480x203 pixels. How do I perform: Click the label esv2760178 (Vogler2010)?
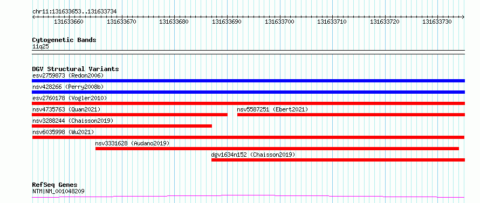(x=70, y=98)
